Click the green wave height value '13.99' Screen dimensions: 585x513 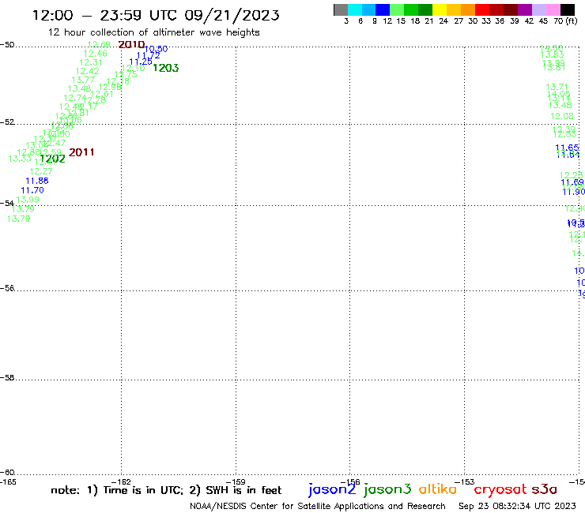[28, 200]
